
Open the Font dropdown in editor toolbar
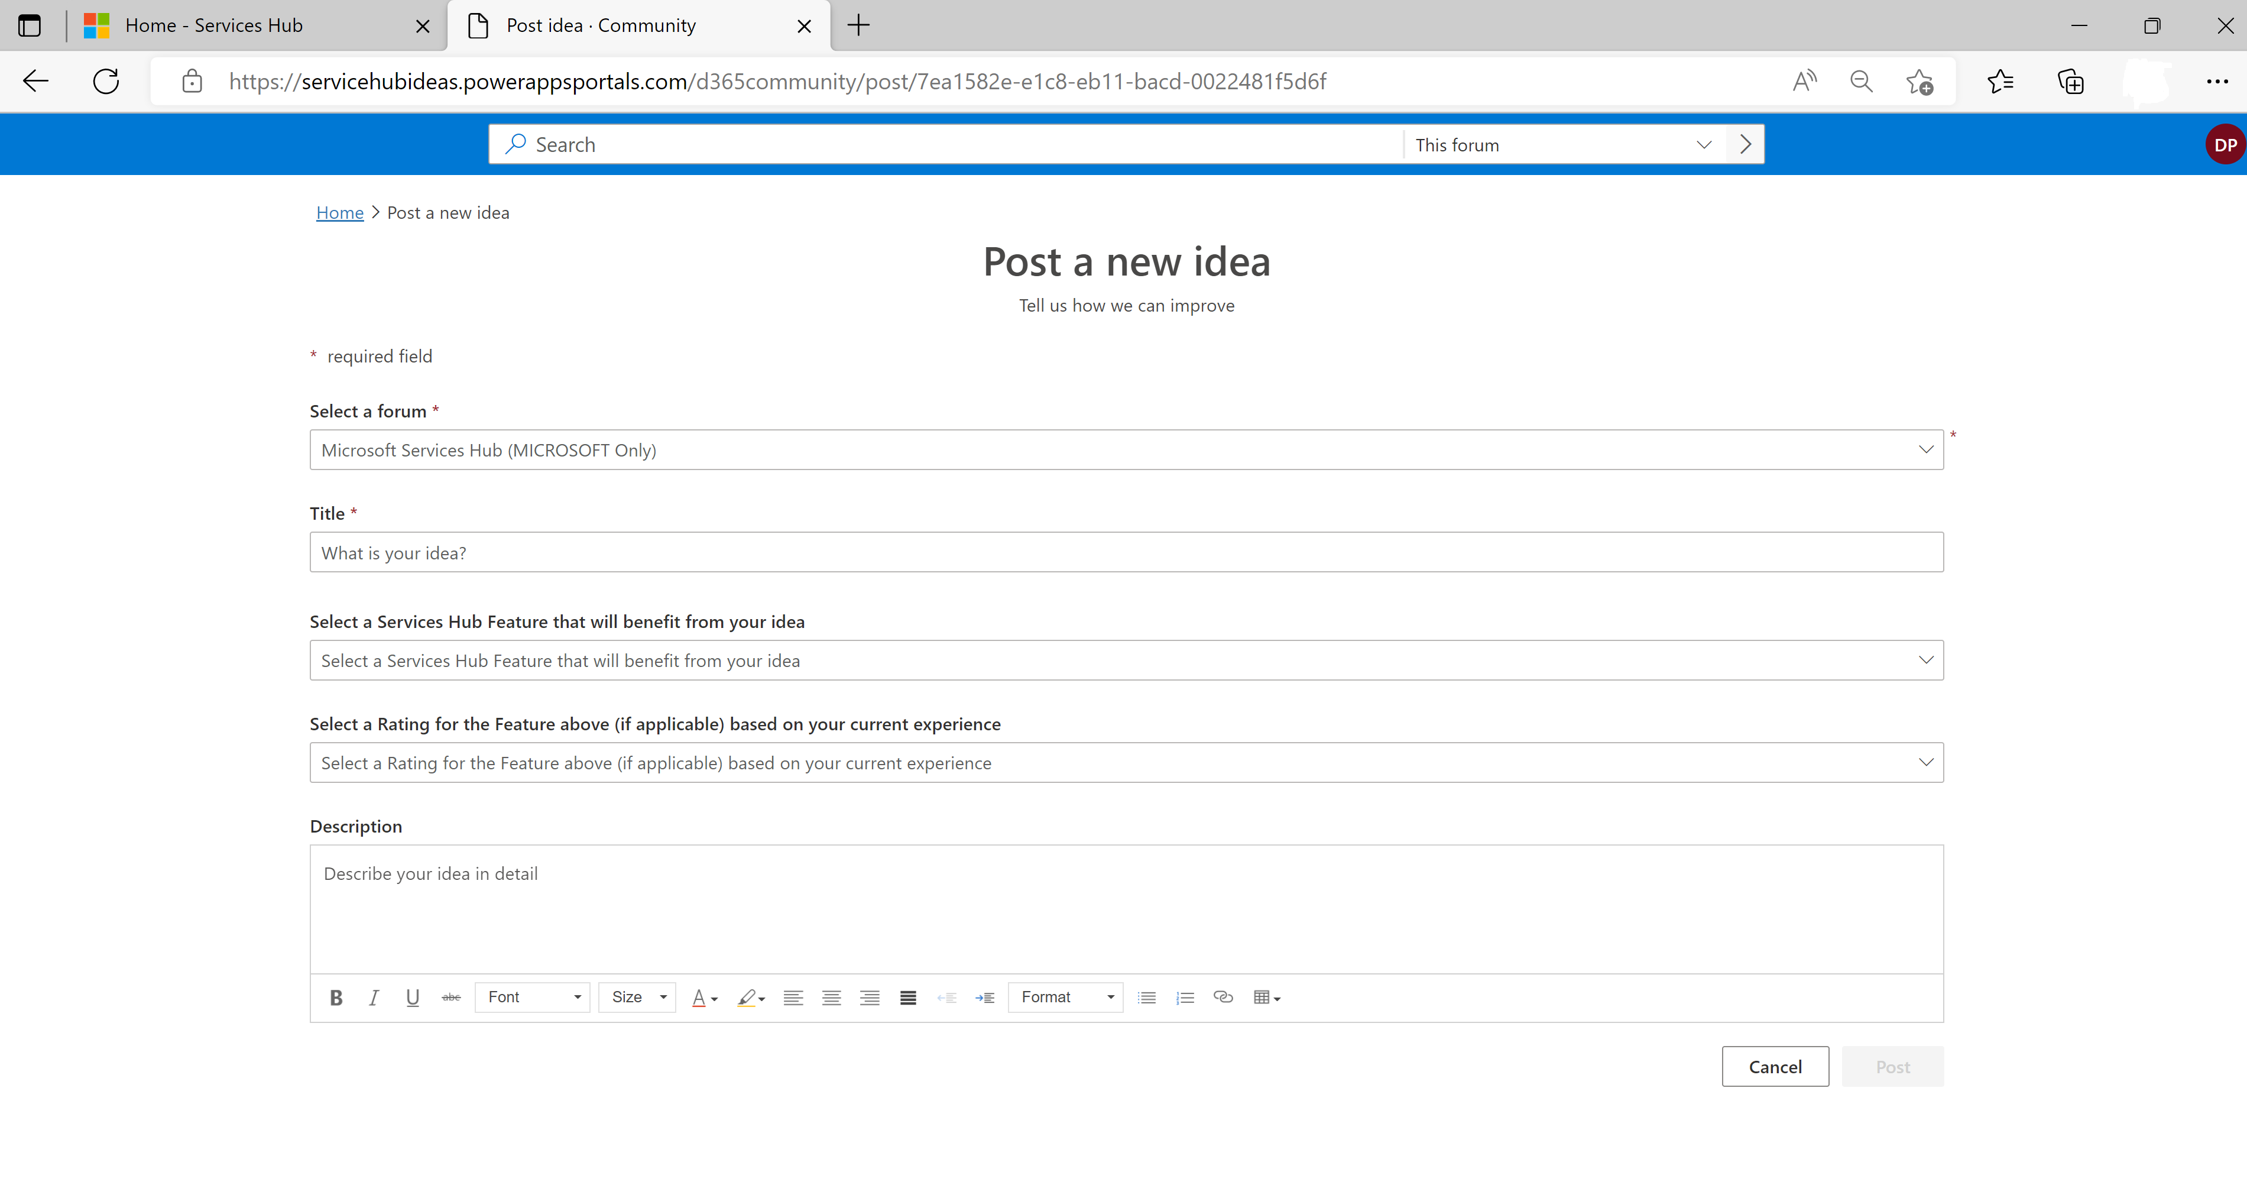click(533, 998)
